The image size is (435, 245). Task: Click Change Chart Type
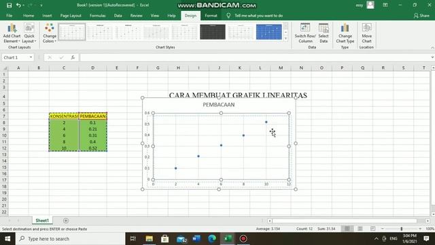(x=345, y=33)
